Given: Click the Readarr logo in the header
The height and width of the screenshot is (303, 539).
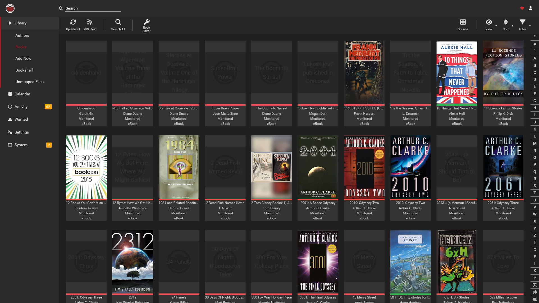Looking at the screenshot, I should 10,8.
